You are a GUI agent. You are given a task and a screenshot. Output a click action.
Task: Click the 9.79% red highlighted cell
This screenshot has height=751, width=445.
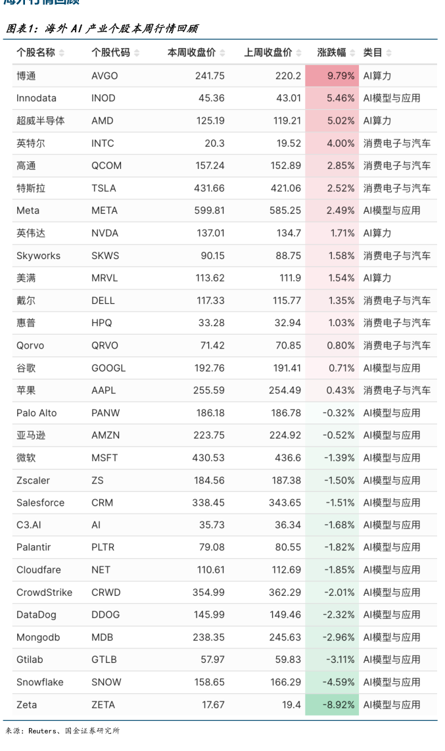coord(332,76)
